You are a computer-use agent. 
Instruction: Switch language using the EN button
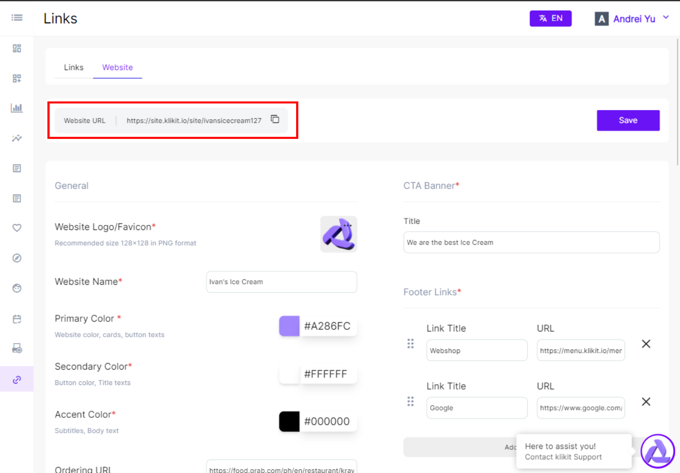click(551, 18)
